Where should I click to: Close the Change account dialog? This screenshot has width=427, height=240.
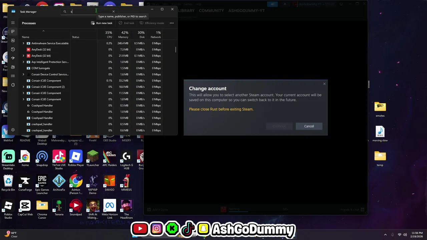(x=324, y=84)
